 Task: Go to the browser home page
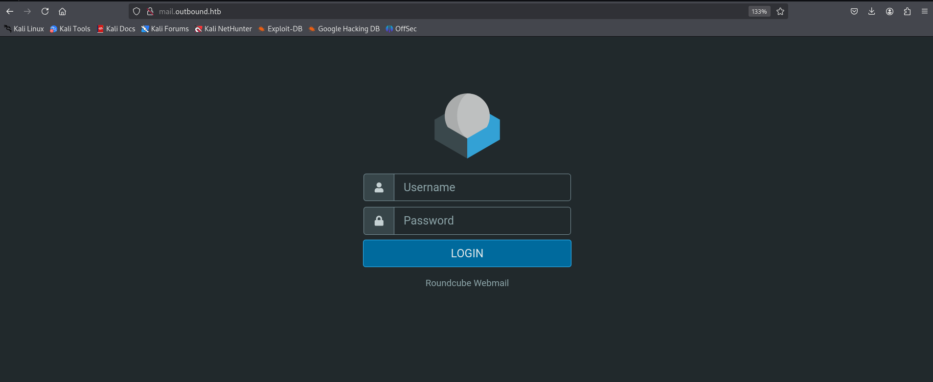pyautogui.click(x=62, y=11)
